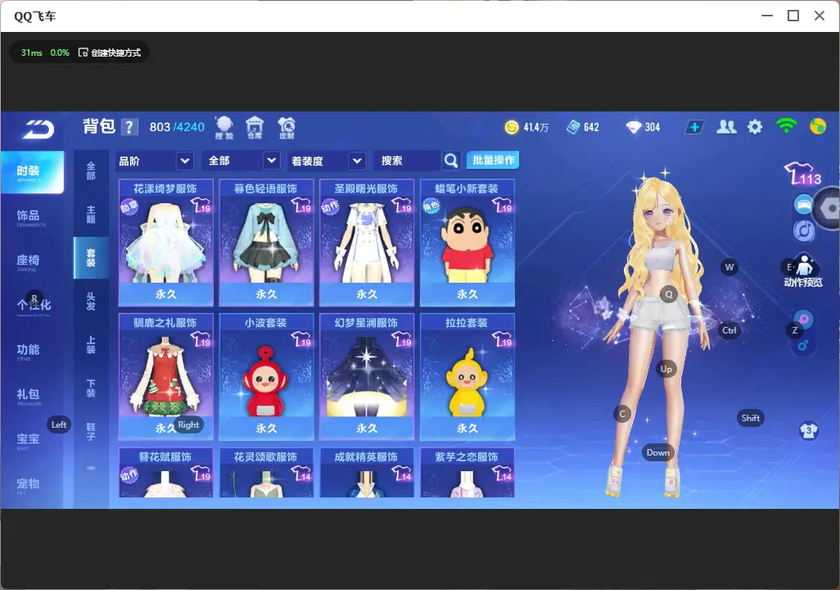The height and width of the screenshot is (590, 840).
Task: Select the 主题 theme sub-category
Action: tap(91, 215)
